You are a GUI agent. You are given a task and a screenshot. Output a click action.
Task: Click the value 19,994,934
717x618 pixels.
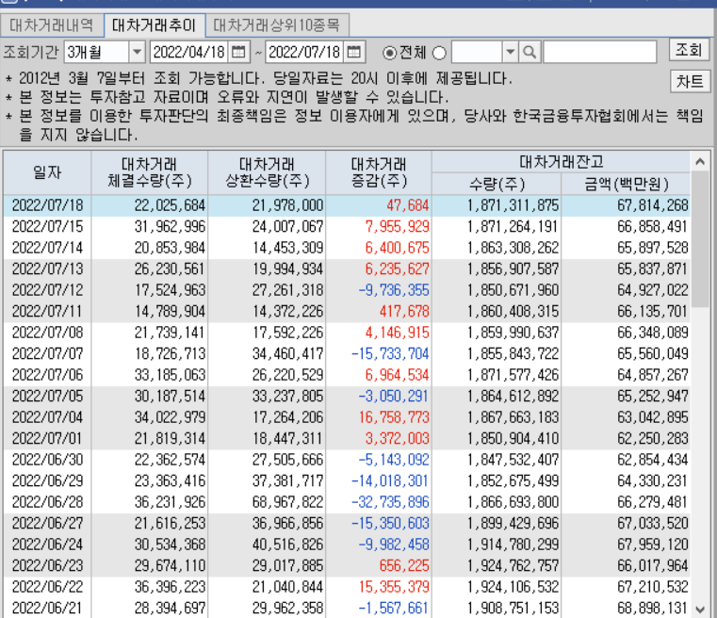tap(288, 269)
